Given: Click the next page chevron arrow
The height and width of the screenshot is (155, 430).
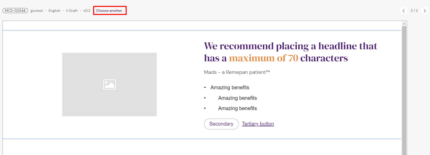Looking at the screenshot, I should [x=425, y=11].
